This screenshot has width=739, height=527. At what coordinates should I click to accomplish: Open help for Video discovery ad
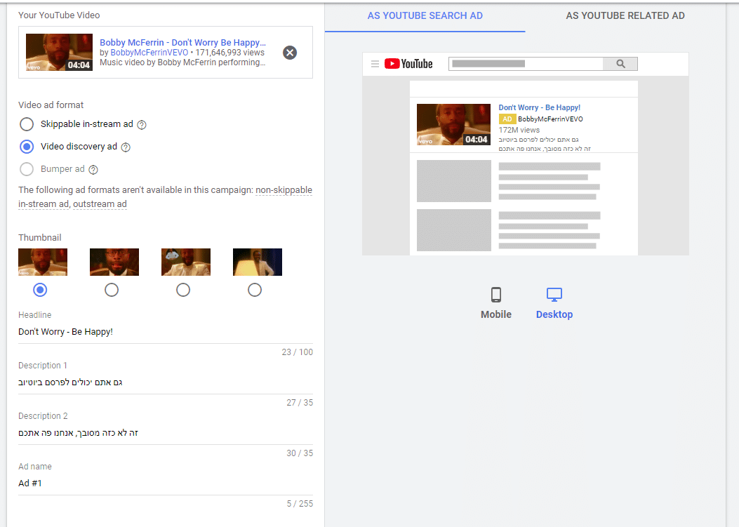pyautogui.click(x=126, y=147)
